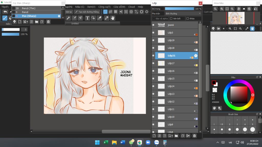This screenshot has width=262, height=147.
Task: Open reference image via folder icon
Action: tap(219, 29)
